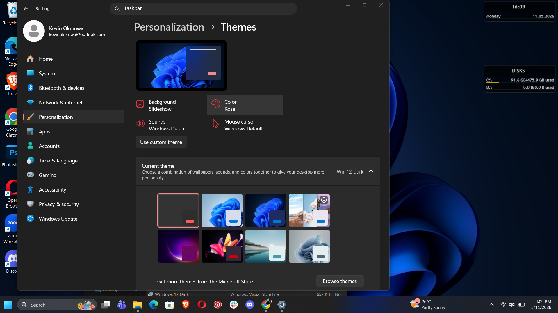Select the colorful Captured Motion flower theme
558x313 pixels.
tap(222, 246)
